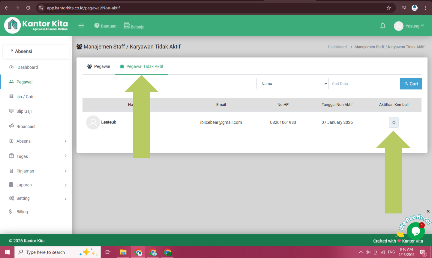Image resolution: width=432 pixels, height=258 pixels.
Task: Click the Cari Data input field
Action: pyautogui.click(x=364, y=84)
